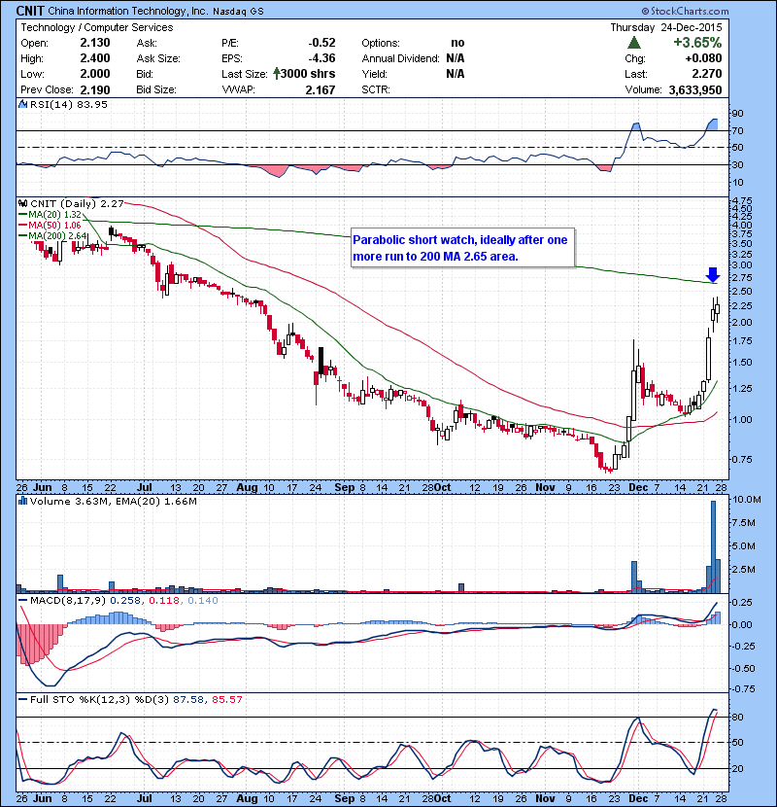Click the 90 level on the RSI axis
Image resolution: width=777 pixels, height=807 pixels.
738,113
